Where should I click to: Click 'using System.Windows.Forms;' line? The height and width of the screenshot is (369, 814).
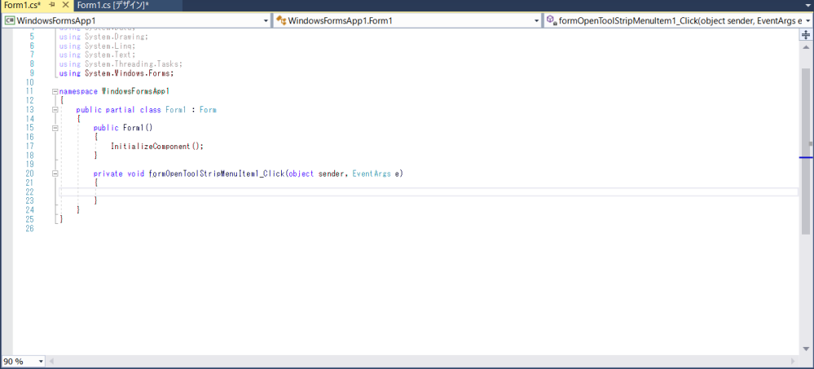click(x=117, y=73)
